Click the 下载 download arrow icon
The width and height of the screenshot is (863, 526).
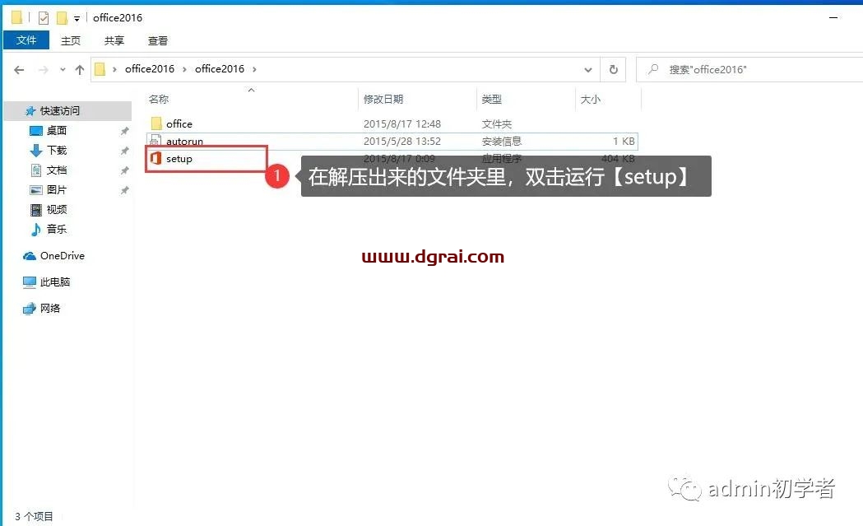coord(35,151)
